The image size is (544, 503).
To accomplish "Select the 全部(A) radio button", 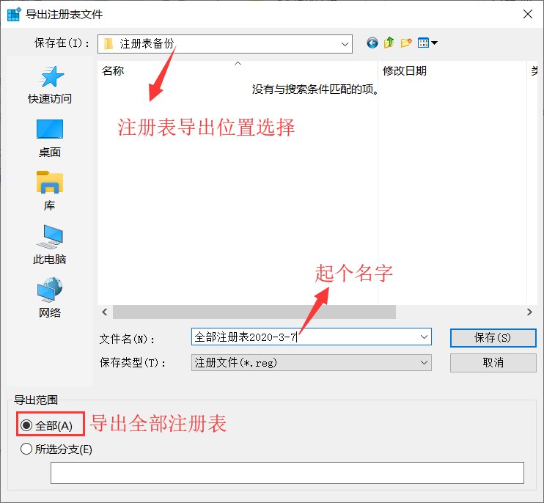I will coord(26,425).
